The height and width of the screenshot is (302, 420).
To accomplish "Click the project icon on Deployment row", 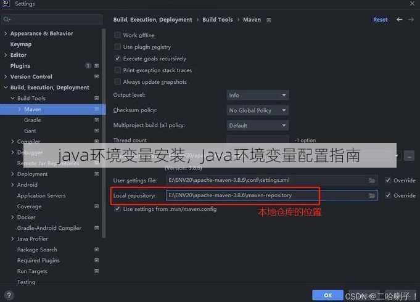I will click(x=97, y=174).
